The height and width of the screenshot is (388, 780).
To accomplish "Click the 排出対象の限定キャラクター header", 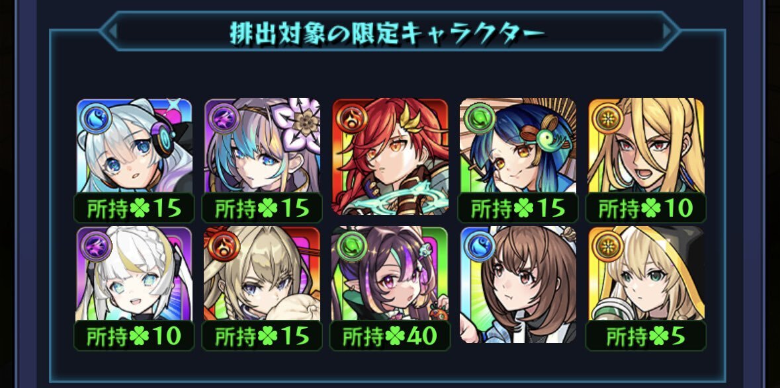I will pos(387,33).
